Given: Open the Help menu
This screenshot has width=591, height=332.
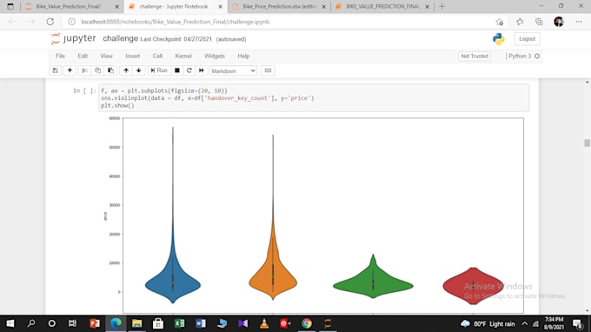Looking at the screenshot, I should click(243, 56).
